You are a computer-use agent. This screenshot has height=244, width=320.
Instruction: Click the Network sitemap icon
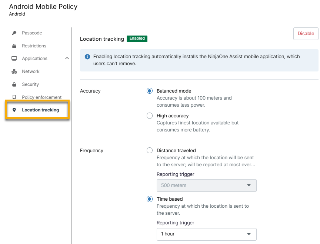coord(14,71)
